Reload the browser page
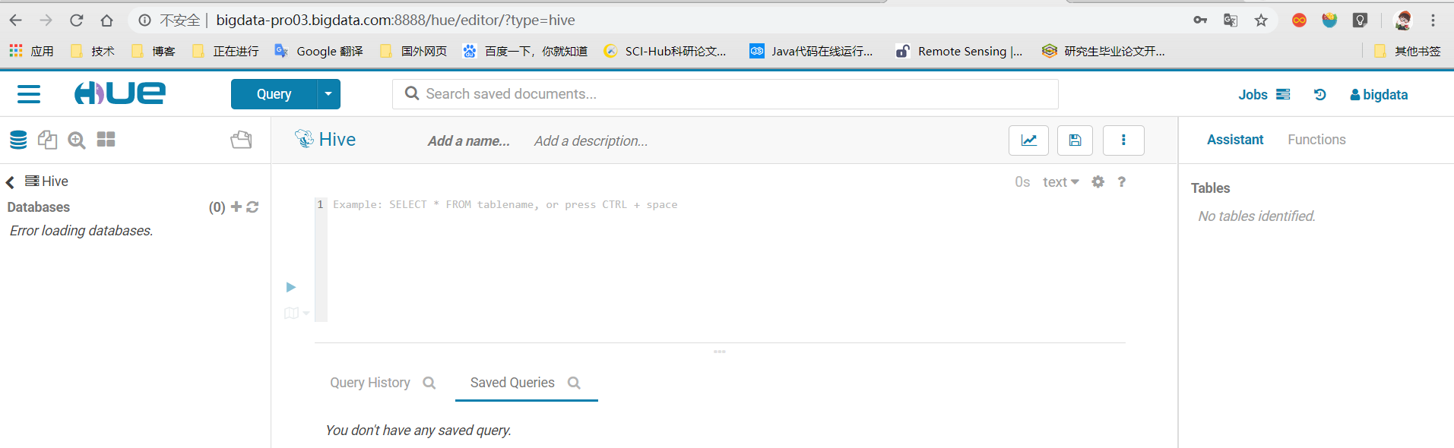 (77, 21)
